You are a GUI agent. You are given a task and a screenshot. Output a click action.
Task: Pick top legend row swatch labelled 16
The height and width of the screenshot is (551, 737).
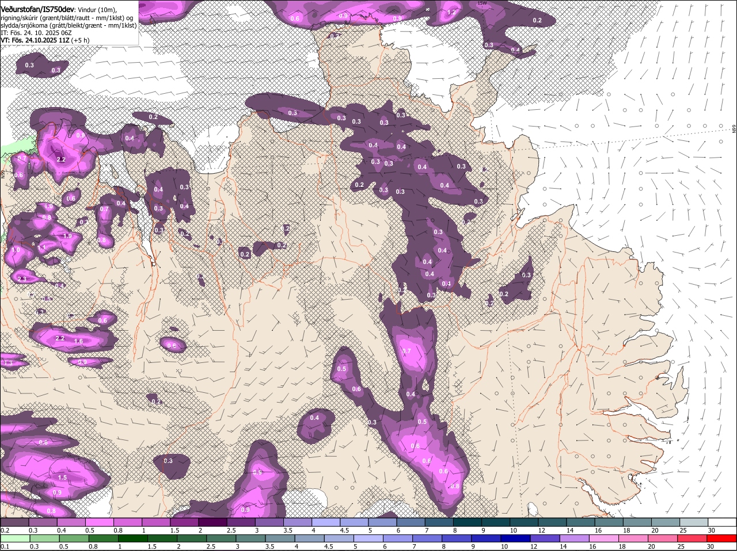pyautogui.click(x=609, y=522)
